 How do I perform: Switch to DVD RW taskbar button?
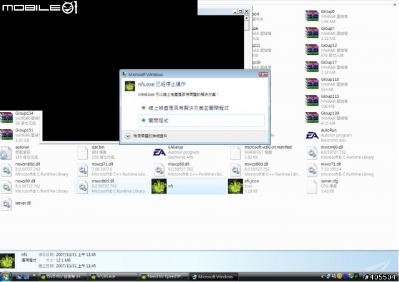pyautogui.click(x=63, y=276)
